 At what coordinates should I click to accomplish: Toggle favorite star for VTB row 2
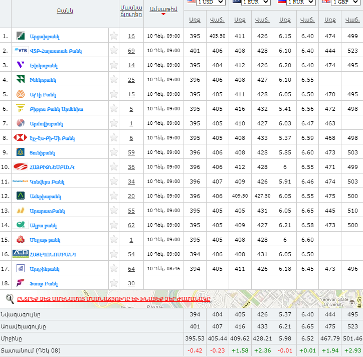114,50
